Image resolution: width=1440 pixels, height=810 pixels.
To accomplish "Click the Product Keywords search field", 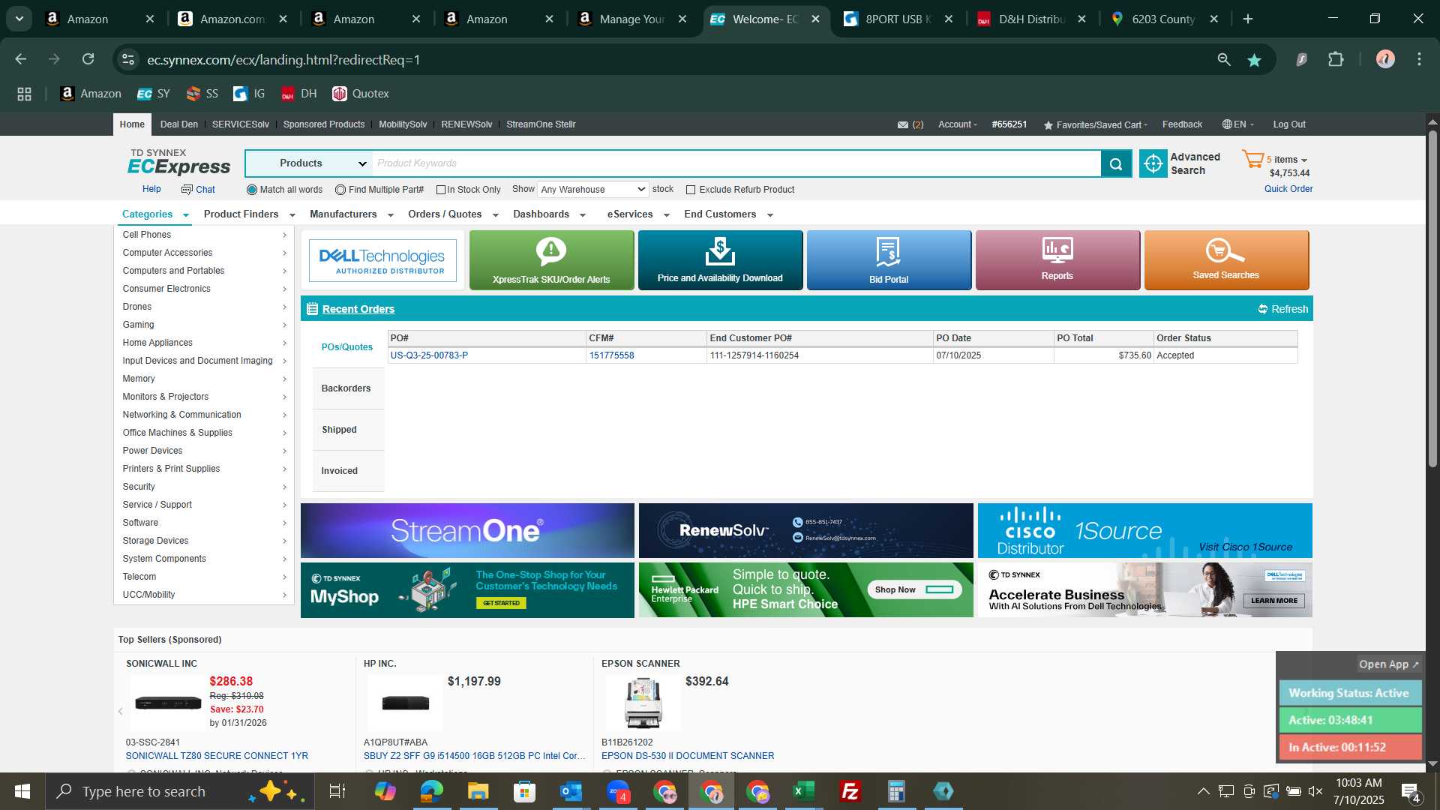I will tap(736, 163).
